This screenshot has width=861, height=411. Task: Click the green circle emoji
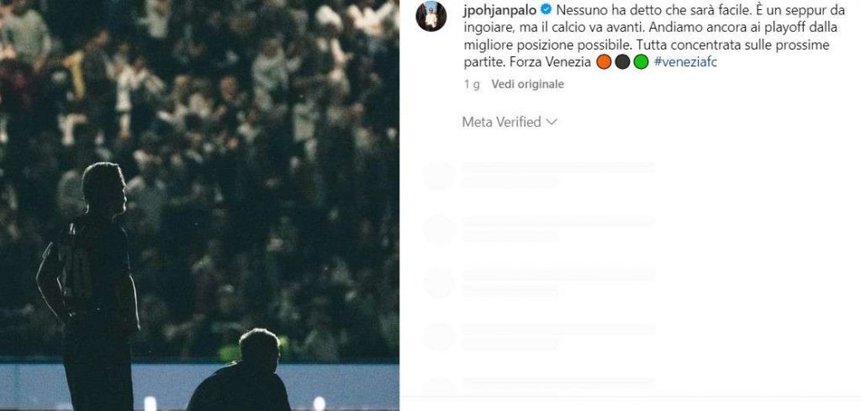[642, 62]
